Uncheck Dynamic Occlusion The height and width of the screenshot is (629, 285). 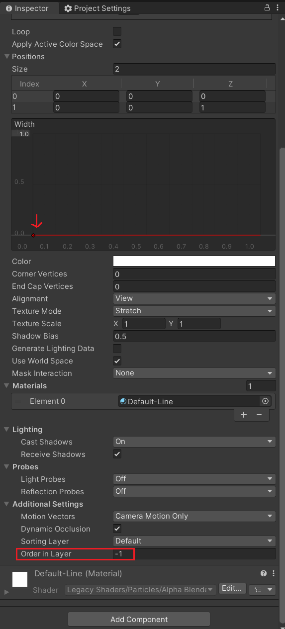tap(117, 529)
